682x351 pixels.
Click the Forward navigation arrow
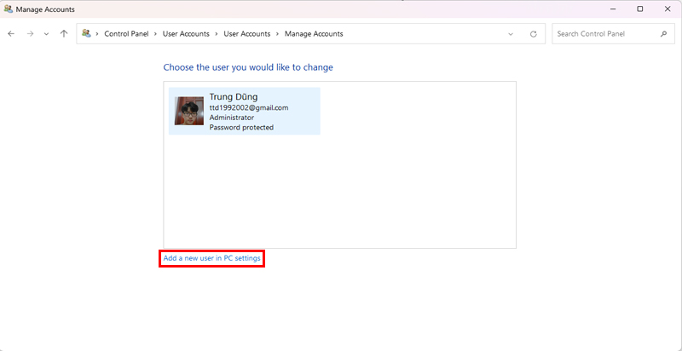(x=30, y=34)
